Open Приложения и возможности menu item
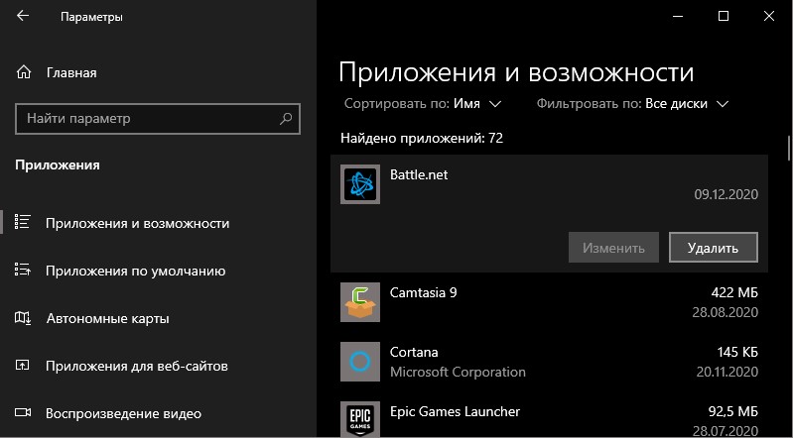The width and height of the screenshot is (793, 438). (x=137, y=223)
